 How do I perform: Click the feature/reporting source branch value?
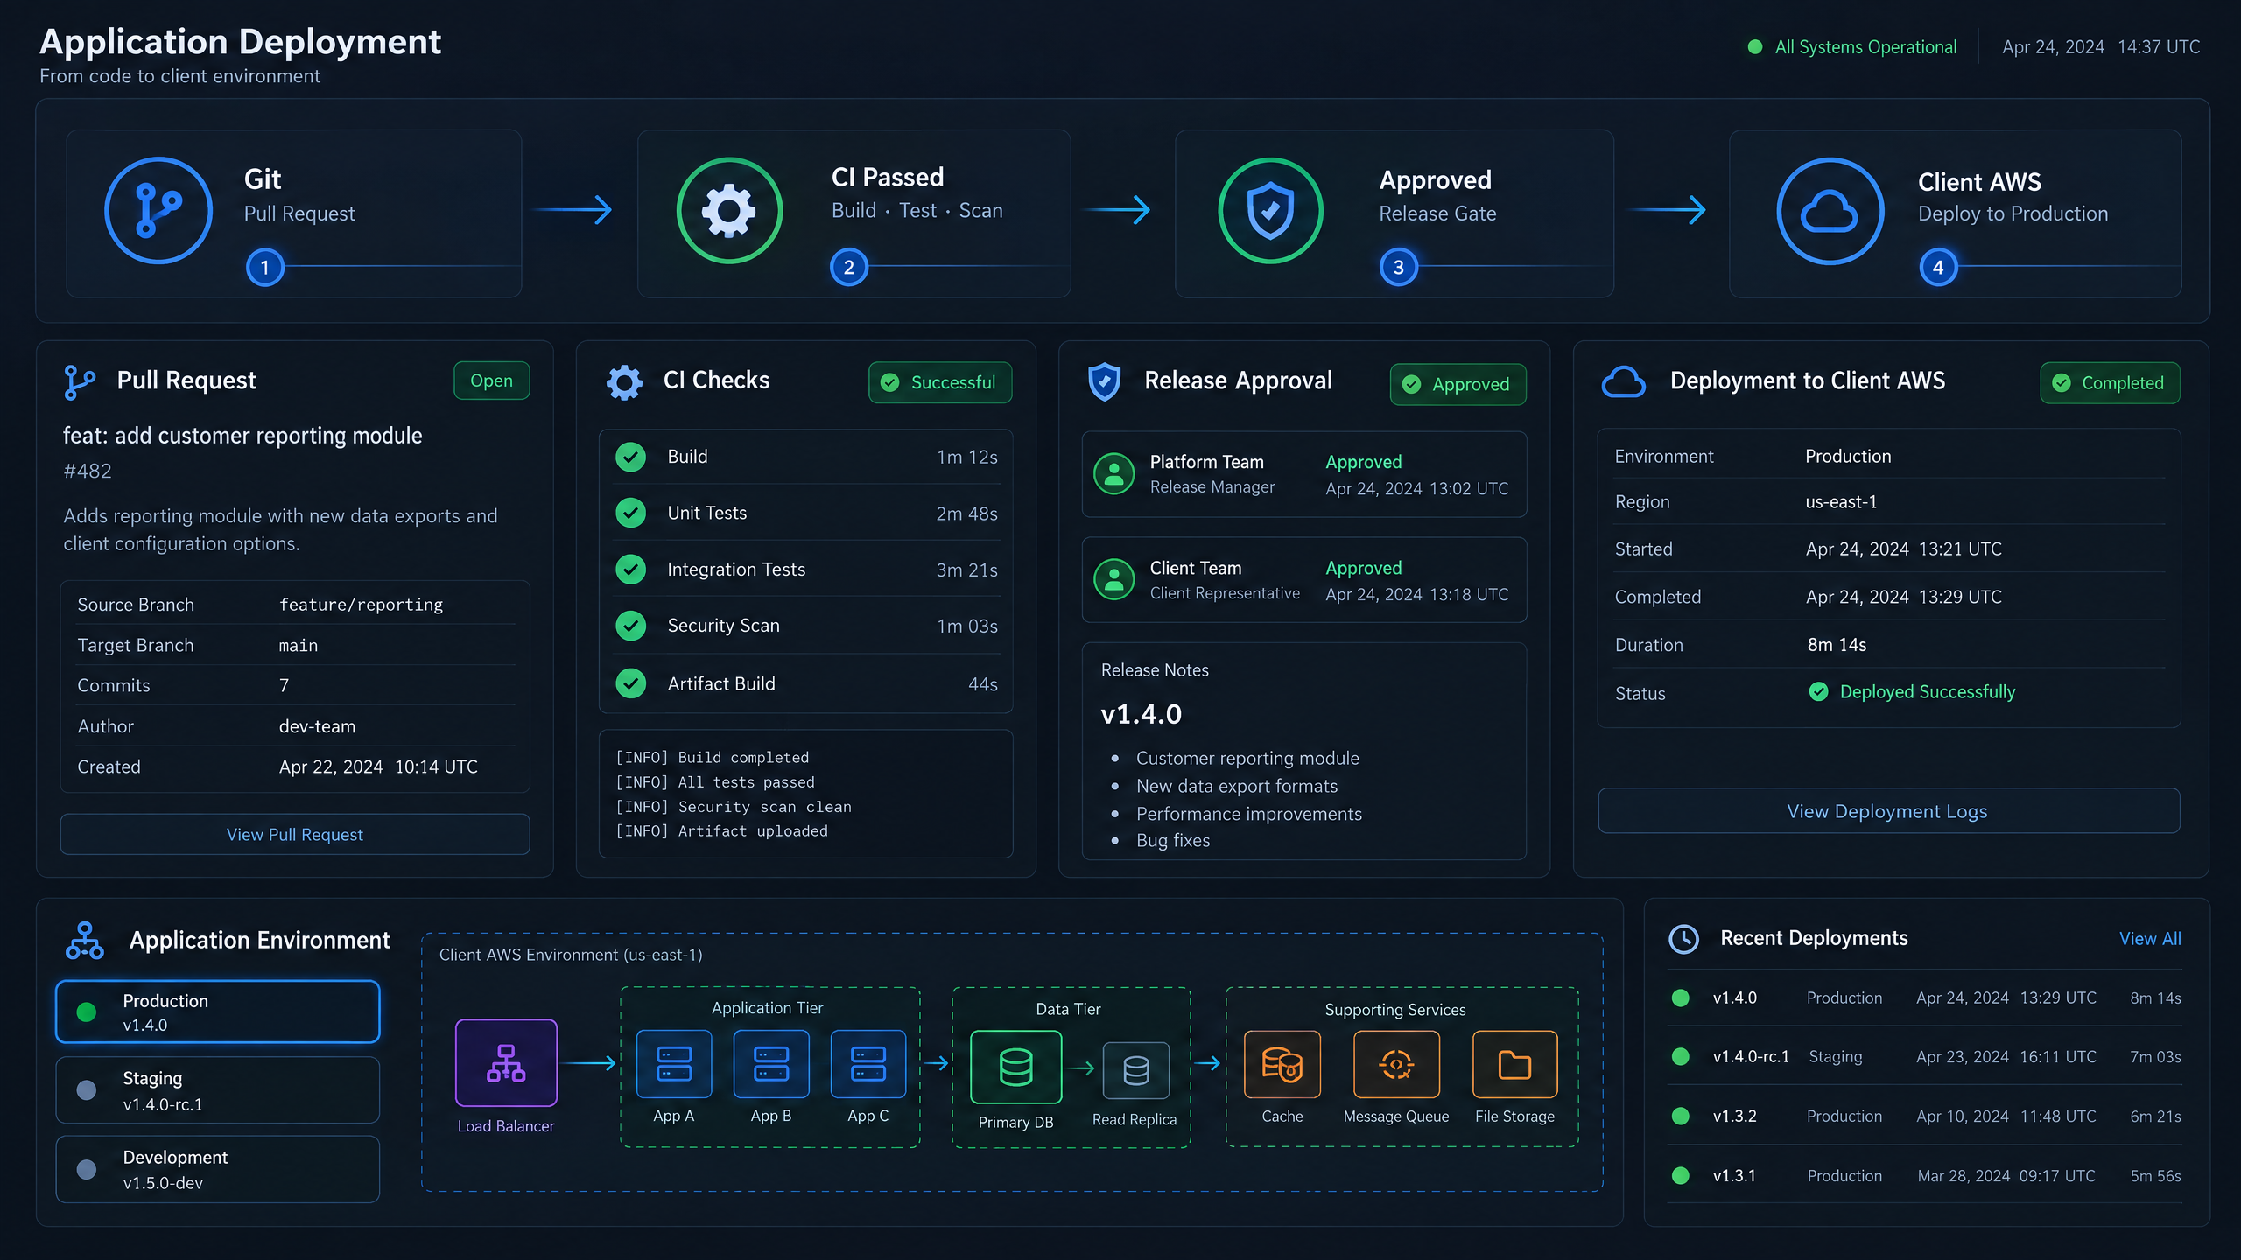(361, 605)
